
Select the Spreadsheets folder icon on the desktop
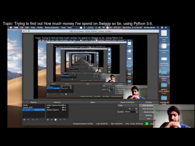(x=164, y=46)
